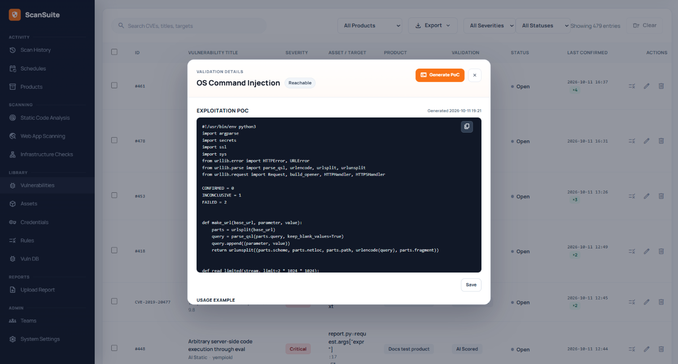
Task: Focus the CVE search field
Action: [x=189, y=26]
